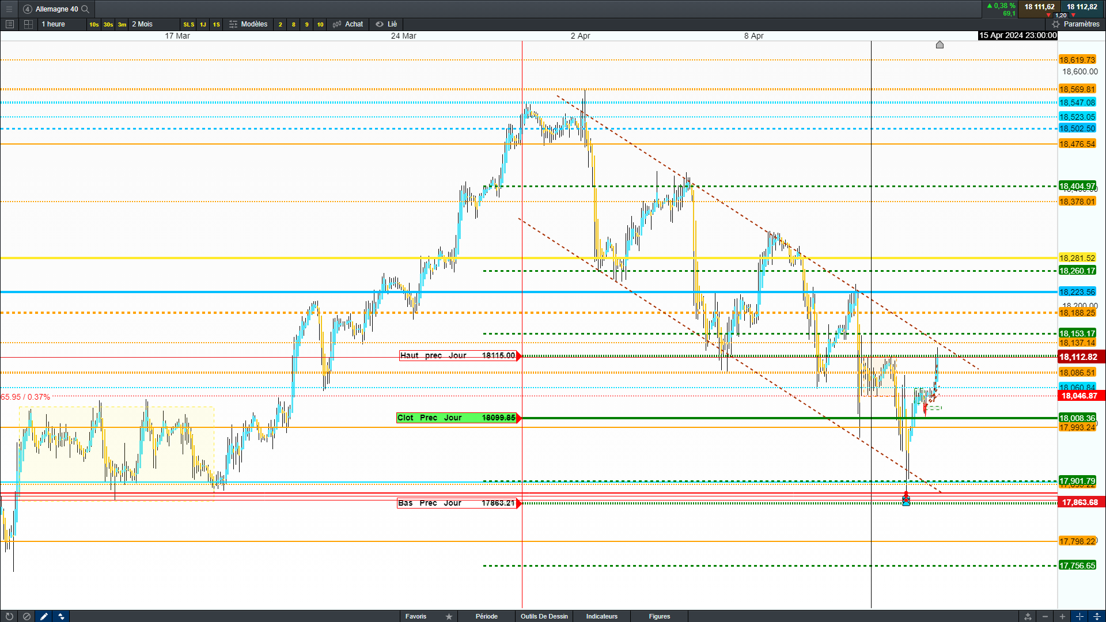Click the Paramètres settings button
The height and width of the screenshot is (622, 1106).
tap(1075, 24)
